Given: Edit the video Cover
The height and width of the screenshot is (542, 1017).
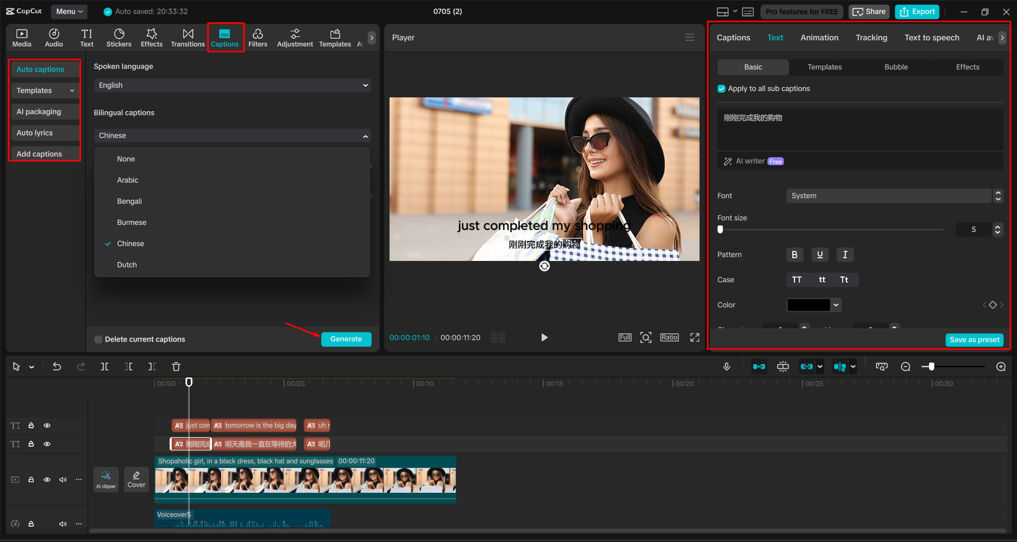Looking at the screenshot, I should click(x=136, y=479).
